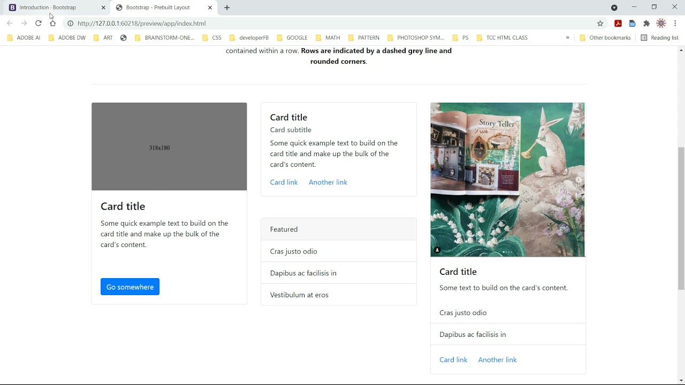Click Another link in right card
The width and height of the screenshot is (685, 385).
pos(497,360)
